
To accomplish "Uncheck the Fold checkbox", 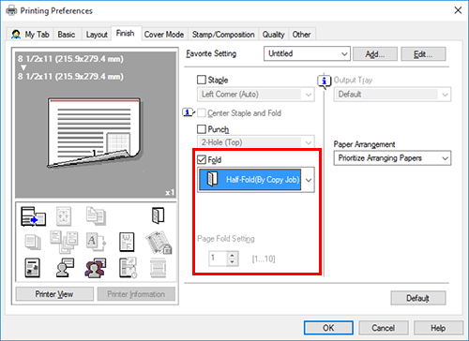I will (x=202, y=159).
